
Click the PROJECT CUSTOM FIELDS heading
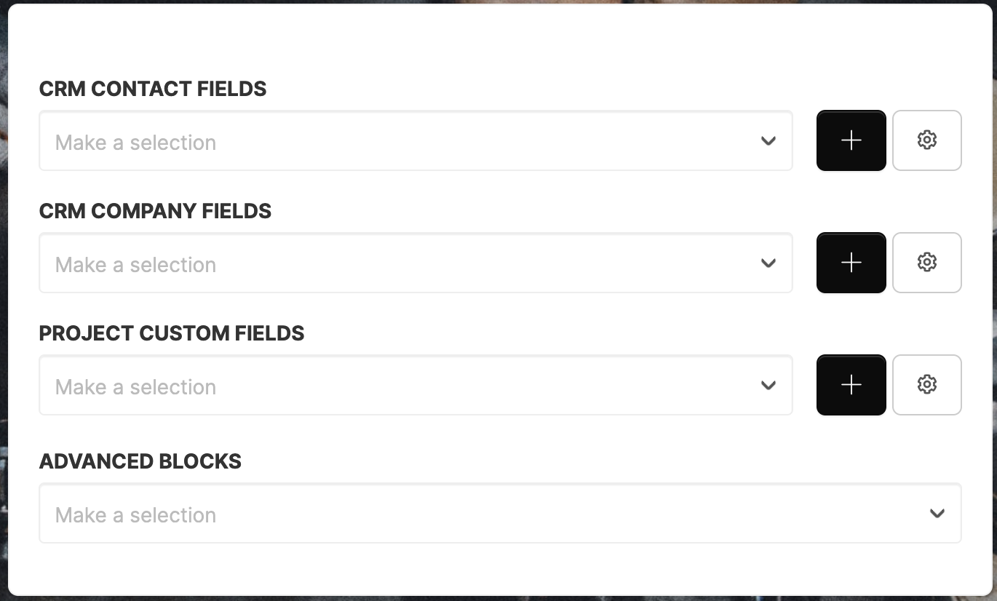(x=172, y=333)
